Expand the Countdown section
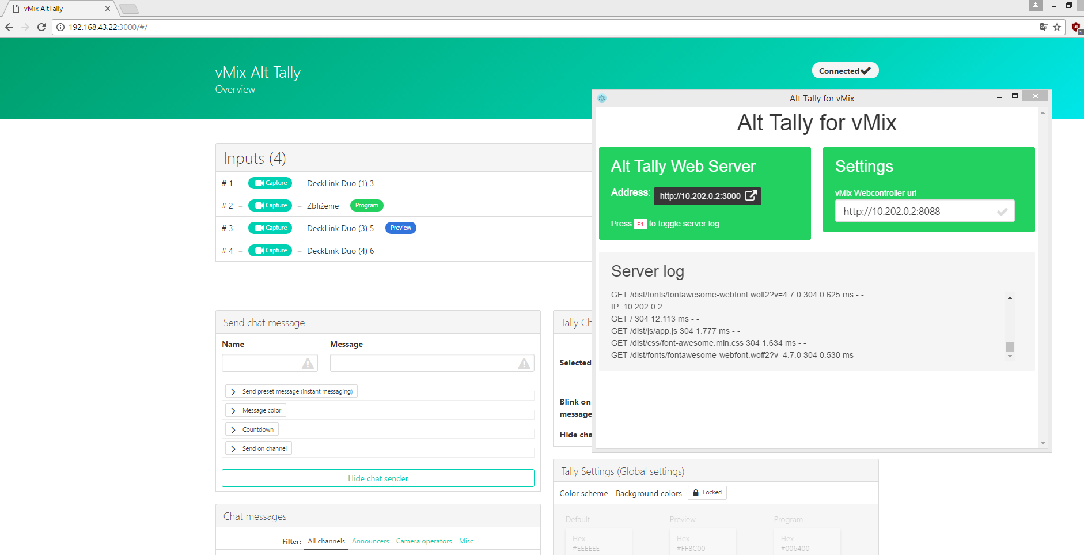Screen dimensions: 1084x555 tap(252, 429)
